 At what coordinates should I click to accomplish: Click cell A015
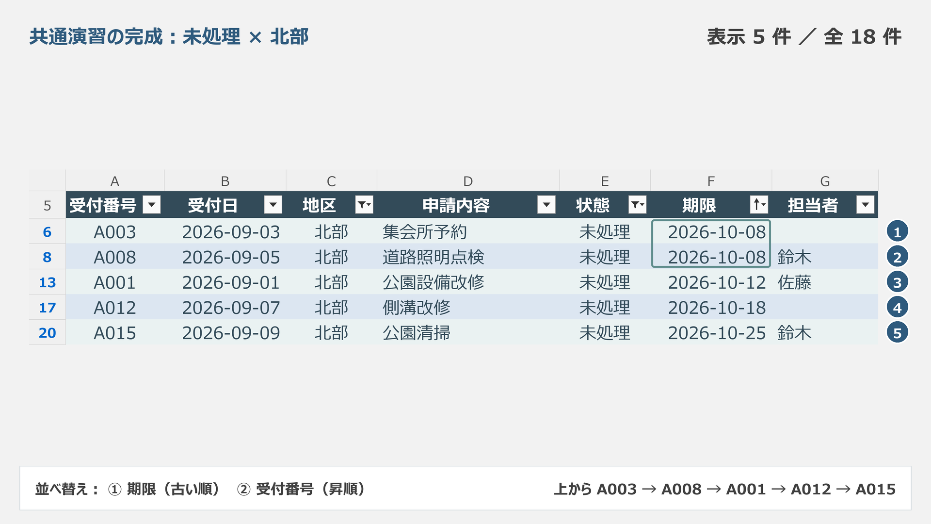click(x=115, y=332)
